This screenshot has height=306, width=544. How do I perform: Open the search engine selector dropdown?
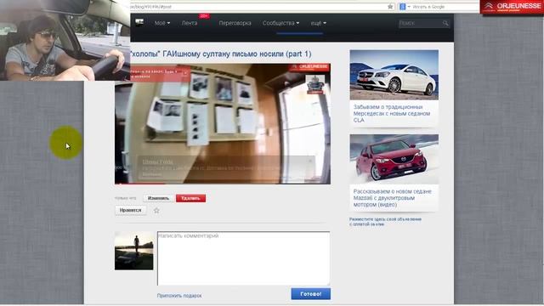(x=405, y=7)
